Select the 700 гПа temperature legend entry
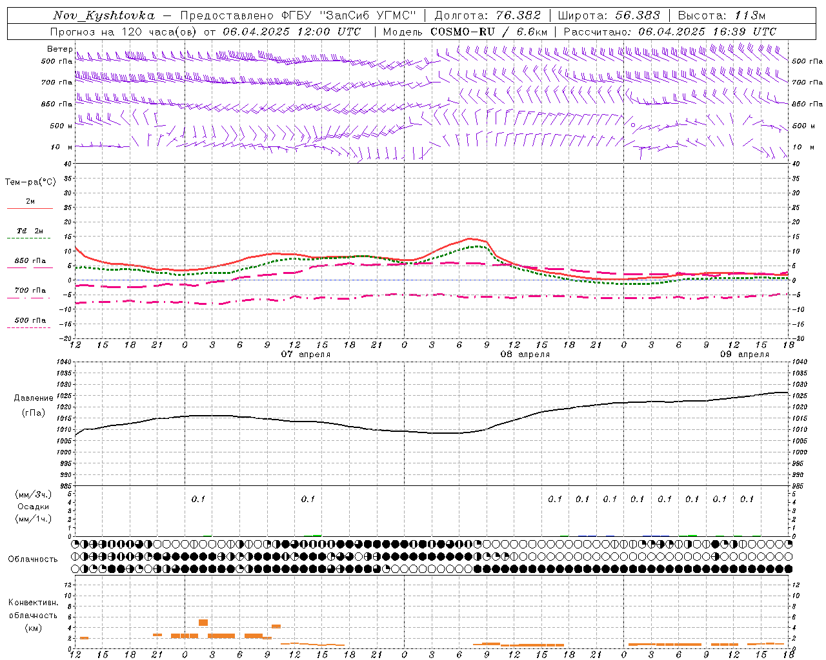This screenshot has height=660, width=826. pos(30,291)
